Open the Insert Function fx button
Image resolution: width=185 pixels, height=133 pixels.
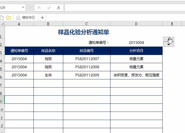click(59, 8)
